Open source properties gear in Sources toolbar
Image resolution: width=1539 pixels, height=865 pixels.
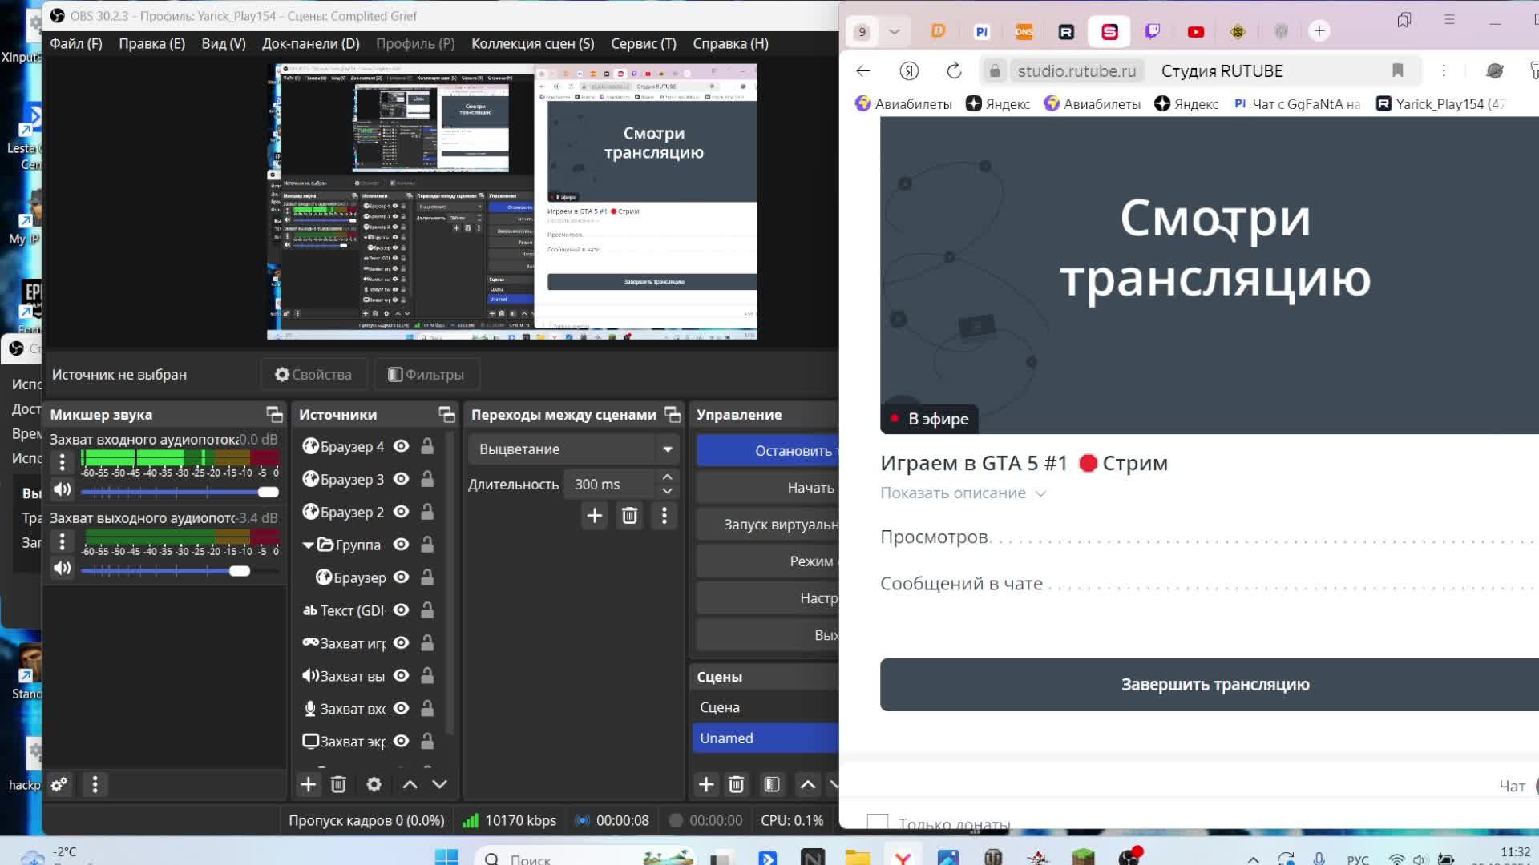[x=374, y=784]
